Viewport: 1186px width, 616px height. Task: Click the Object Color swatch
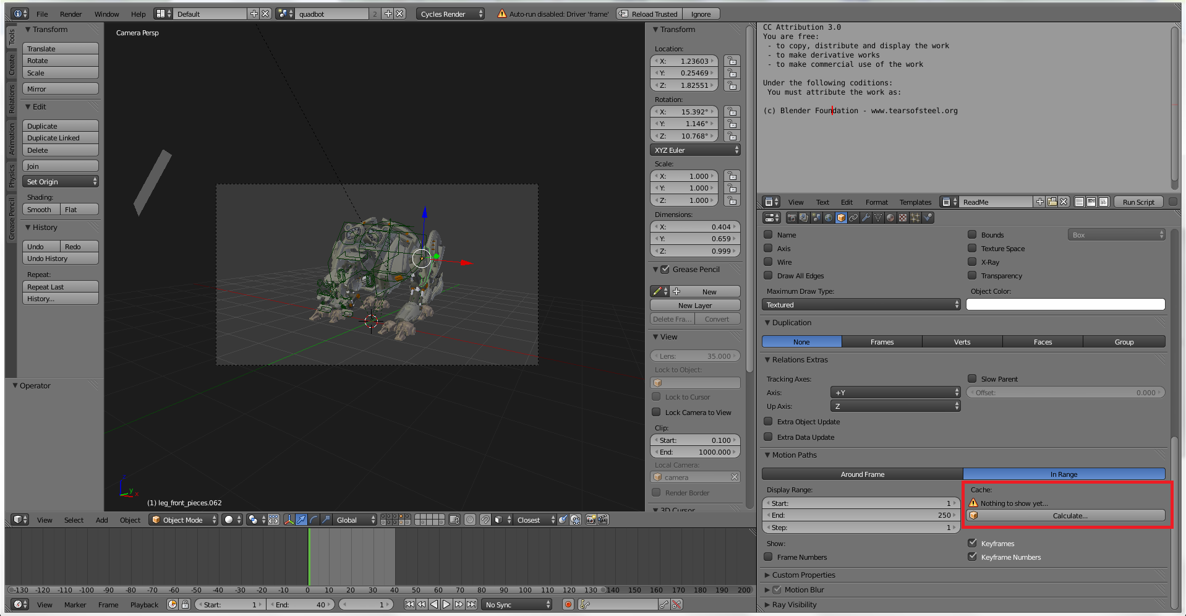tap(1065, 304)
